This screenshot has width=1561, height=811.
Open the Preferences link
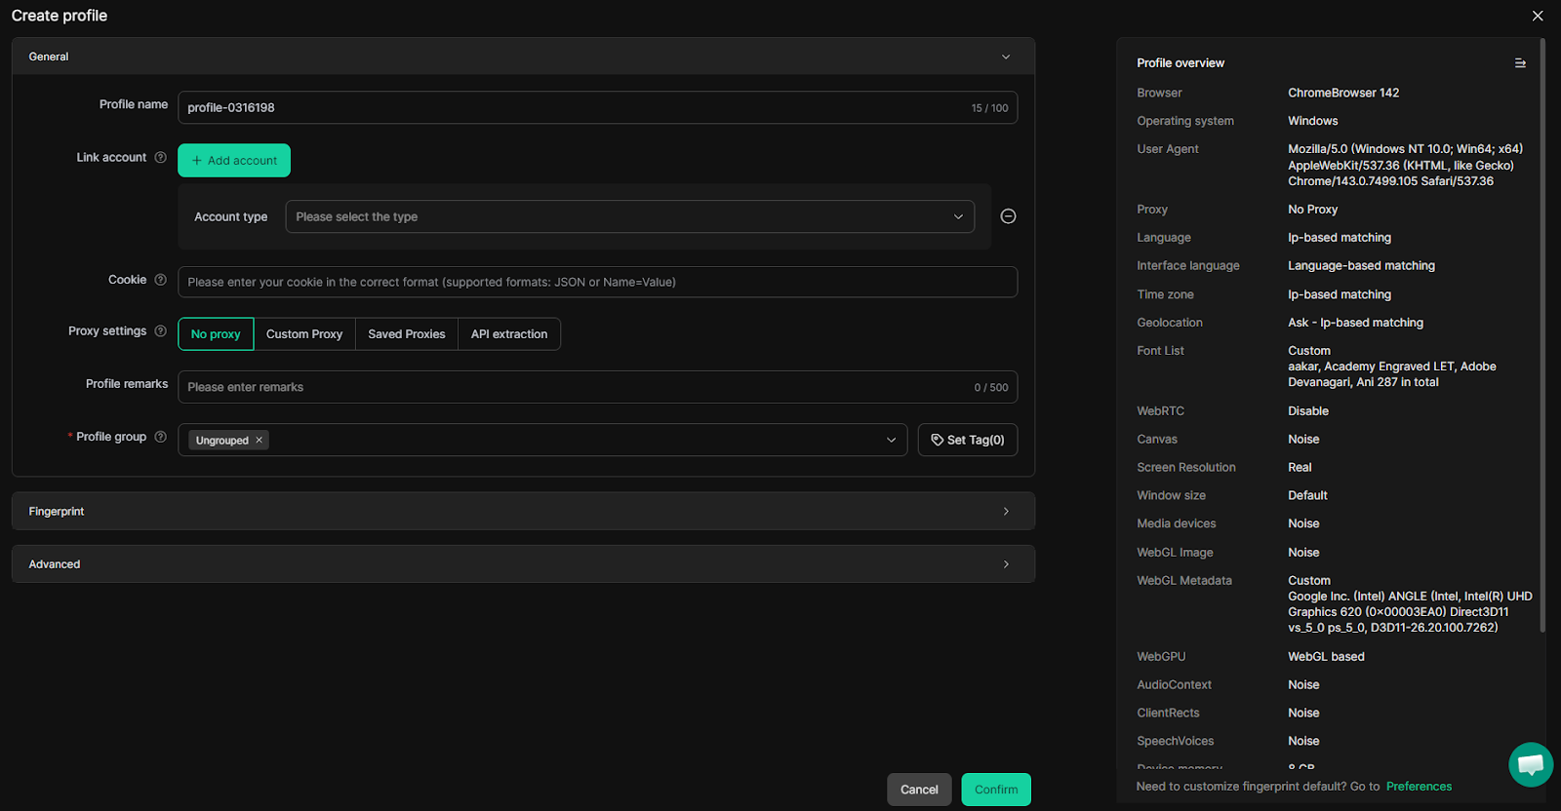pyautogui.click(x=1419, y=787)
